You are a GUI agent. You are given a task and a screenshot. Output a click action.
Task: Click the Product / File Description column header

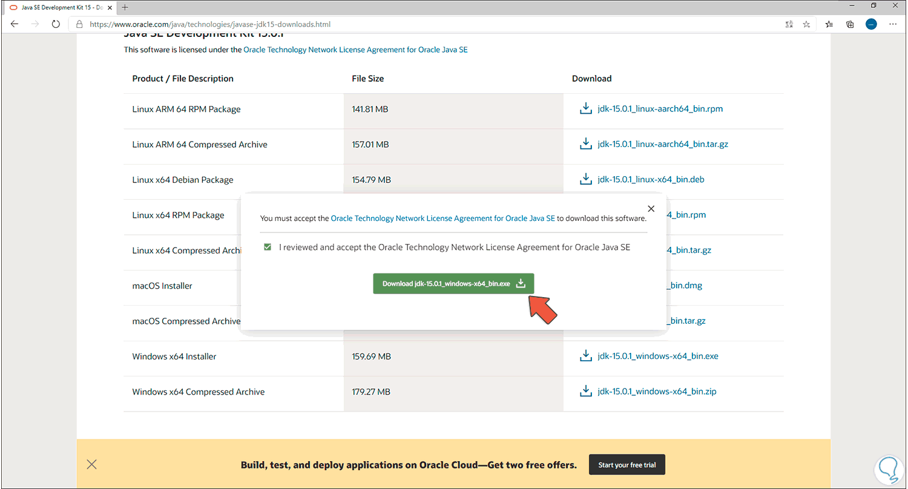click(x=183, y=79)
